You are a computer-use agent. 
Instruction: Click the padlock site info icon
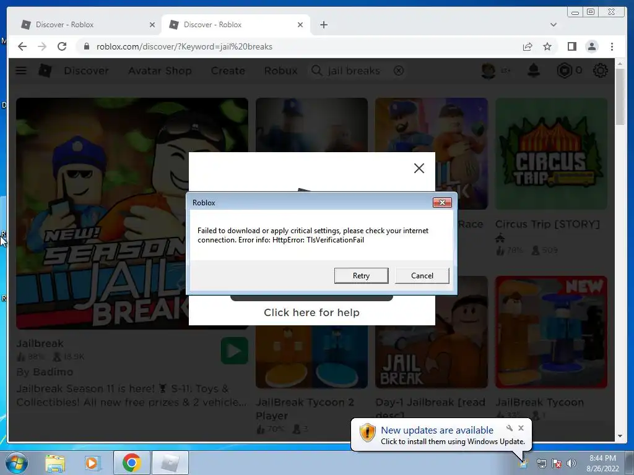coord(87,46)
